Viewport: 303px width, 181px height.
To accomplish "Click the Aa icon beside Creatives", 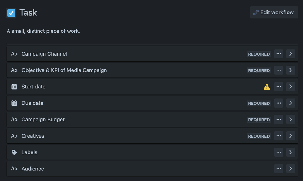I will coord(14,136).
